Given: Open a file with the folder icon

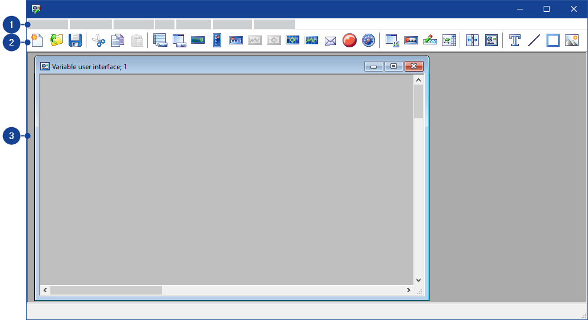Looking at the screenshot, I should point(56,40).
